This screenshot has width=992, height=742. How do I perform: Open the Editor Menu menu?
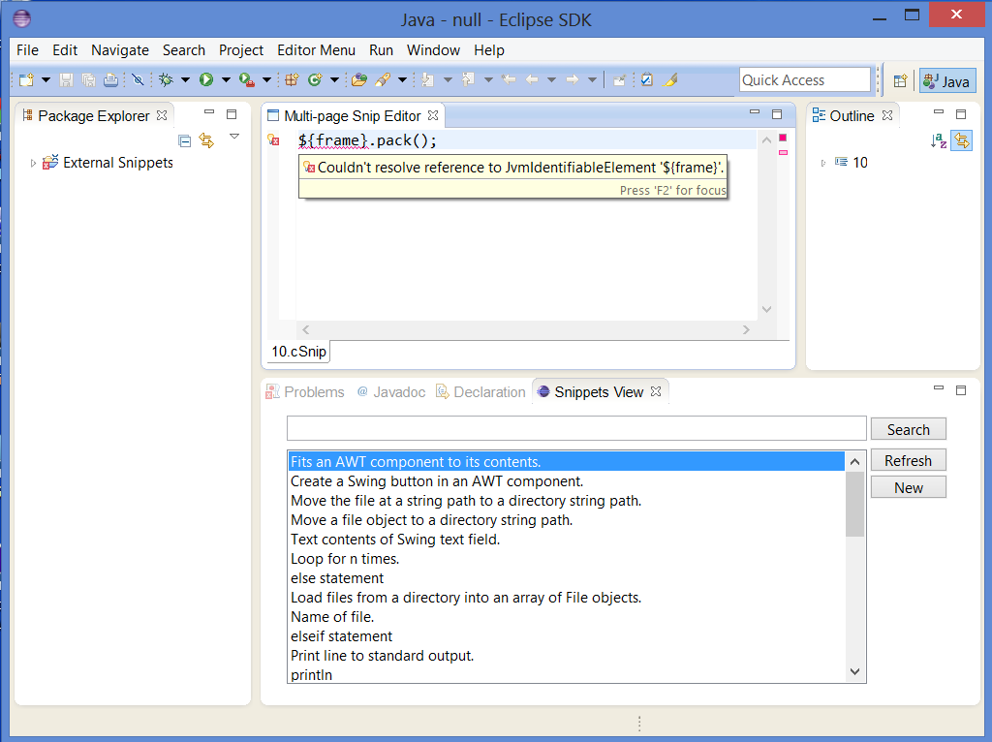click(317, 50)
